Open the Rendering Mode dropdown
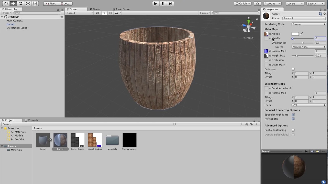Viewport: 328px width, 184px height. pyautogui.click(x=309, y=24)
